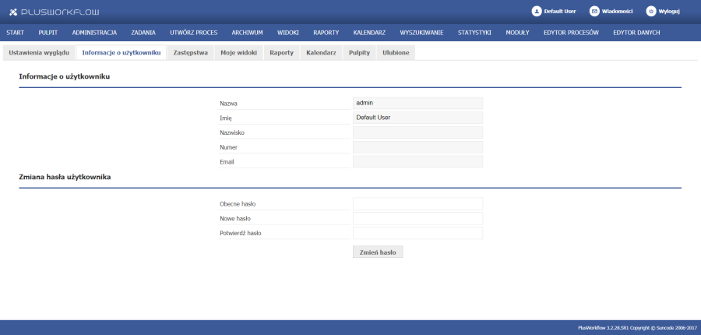Select the Ulubione tab
701x335 pixels.
(396, 52)
